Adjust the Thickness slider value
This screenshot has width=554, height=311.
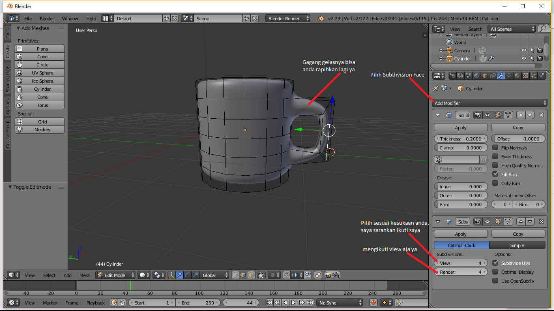coord(461,138)
